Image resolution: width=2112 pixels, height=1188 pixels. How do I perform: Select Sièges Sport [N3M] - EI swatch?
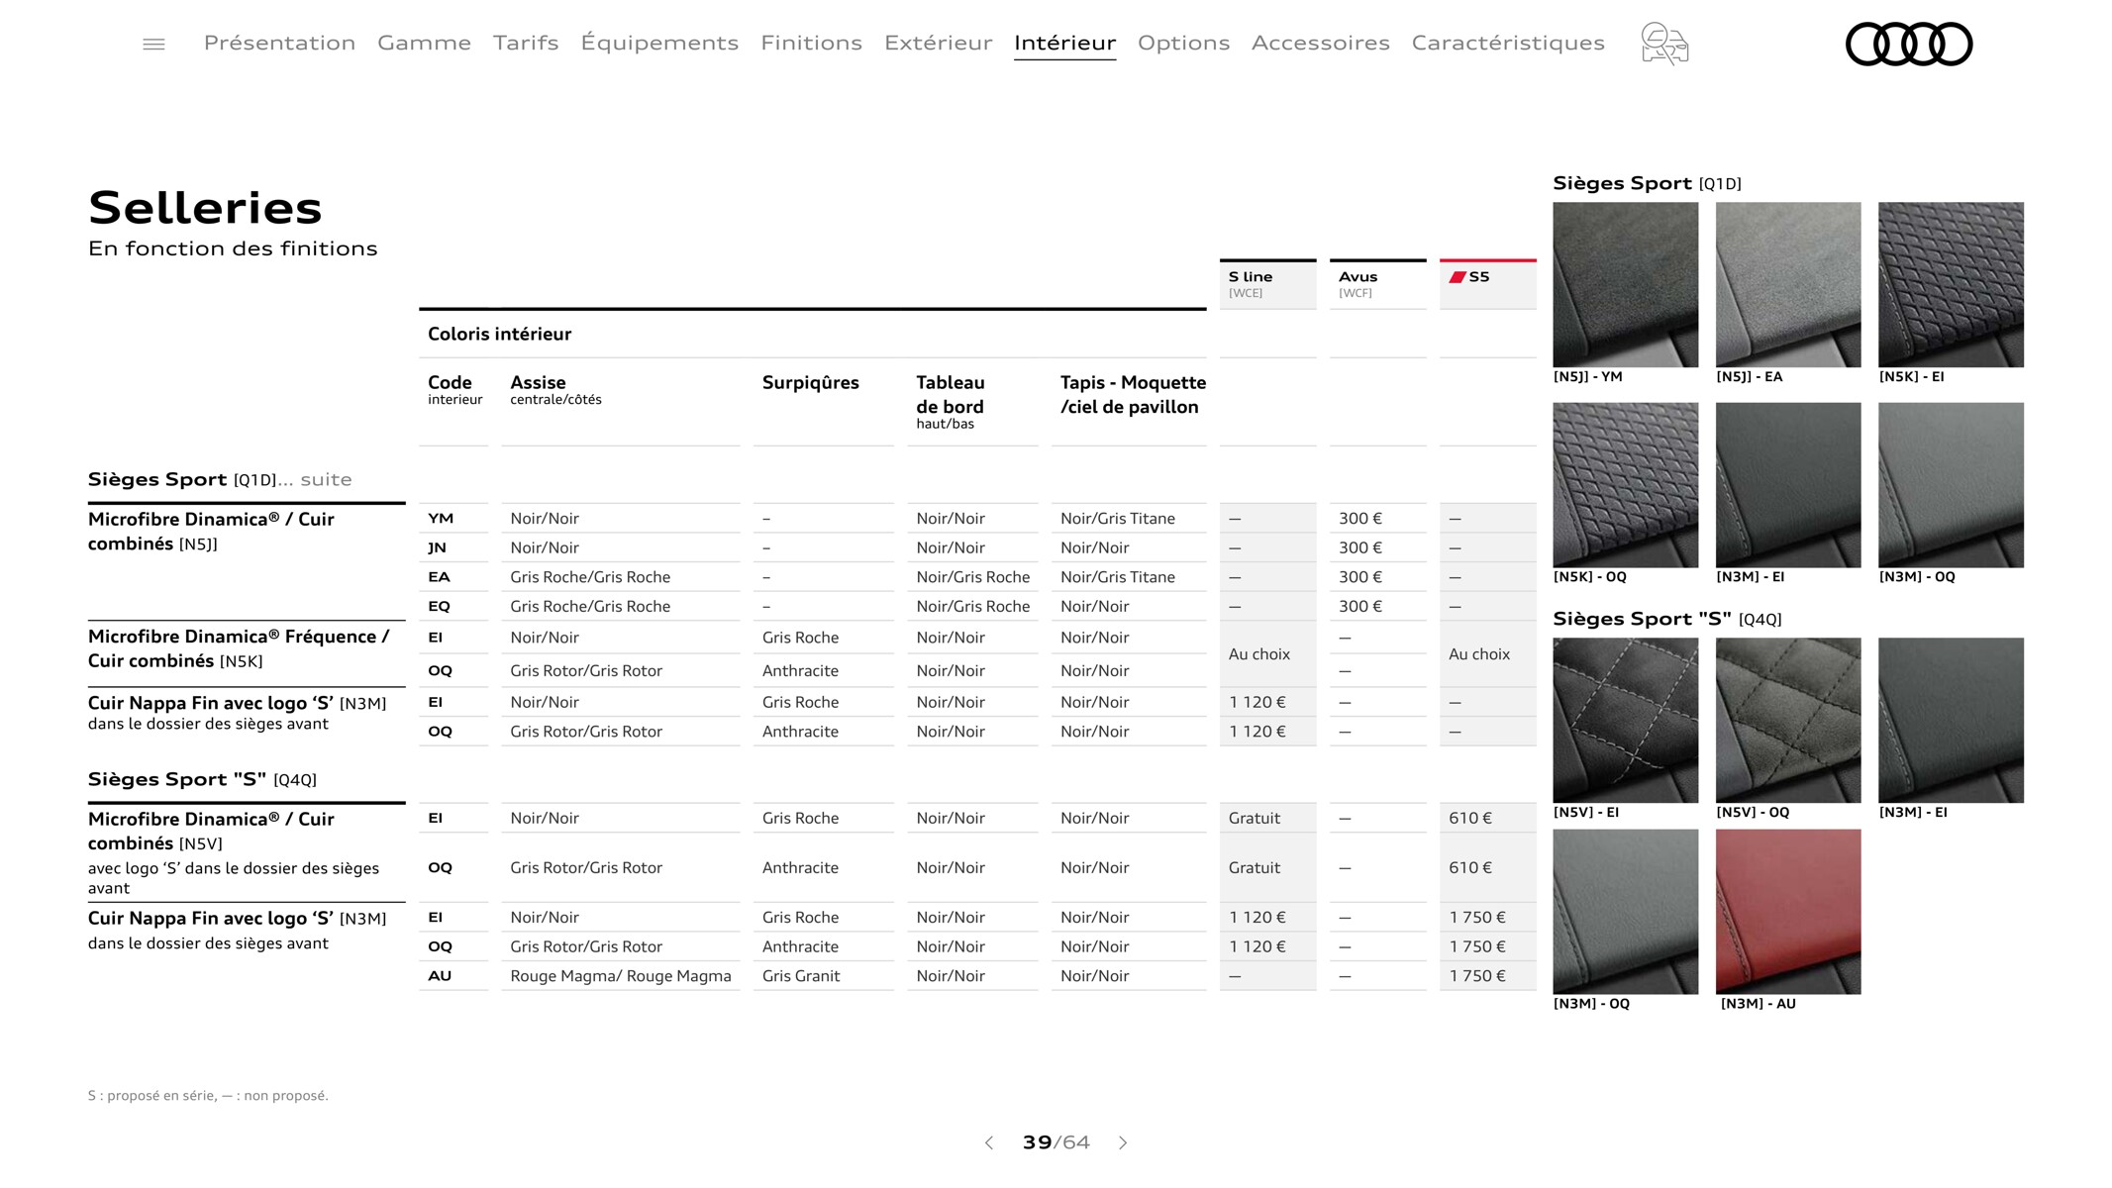click(1787, 484)
